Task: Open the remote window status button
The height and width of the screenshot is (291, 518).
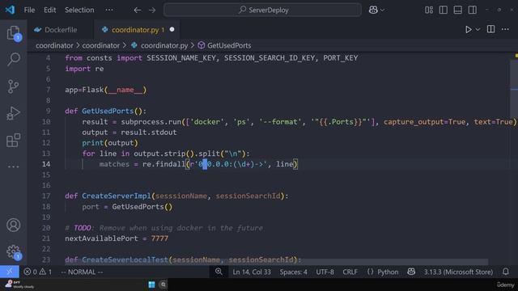Action: tap(9, 272)
